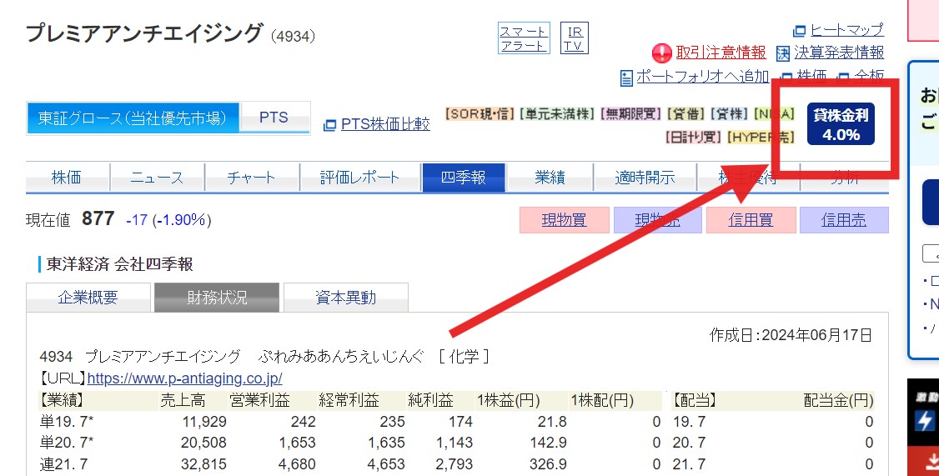Click the red 取引注意情報 warning icon
This screenshot has height=476, width=939.
click(662, 53)
